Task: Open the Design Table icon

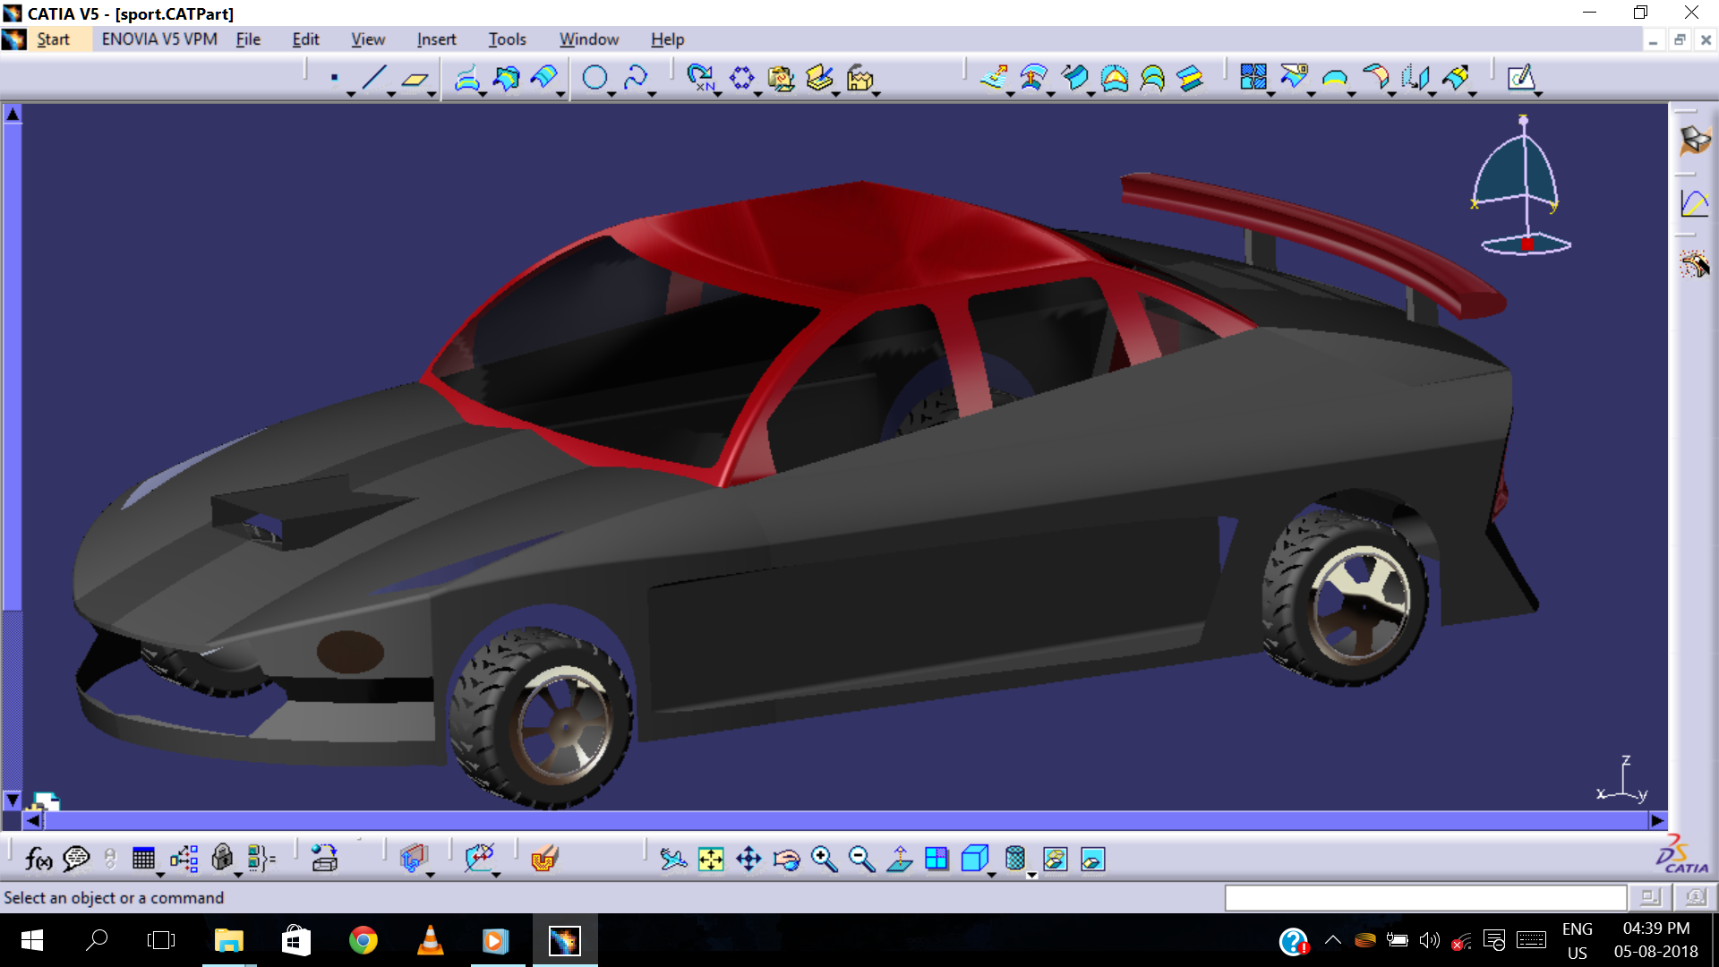Action: [143, 859]
